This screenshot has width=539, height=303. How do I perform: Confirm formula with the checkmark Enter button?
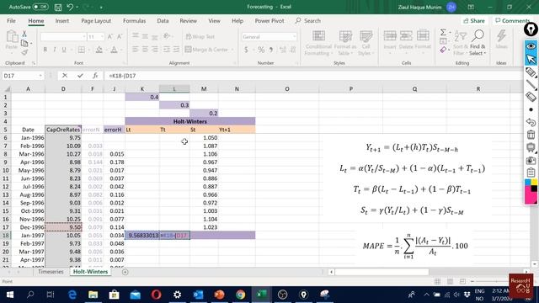[80, 76]
